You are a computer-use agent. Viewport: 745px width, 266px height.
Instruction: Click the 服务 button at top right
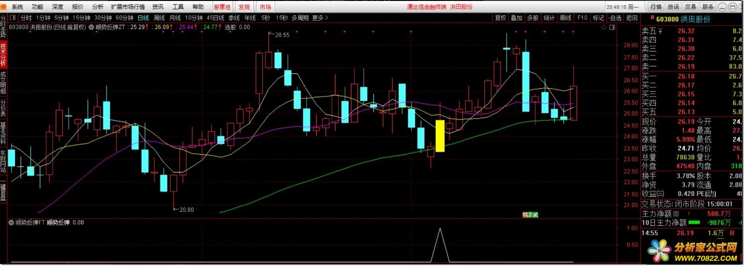(x=708, y=7)
